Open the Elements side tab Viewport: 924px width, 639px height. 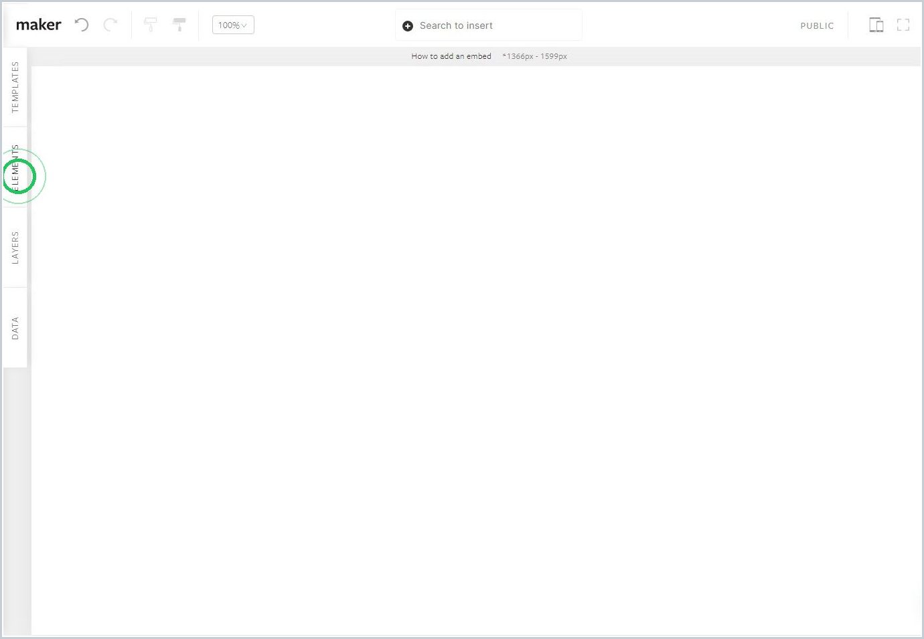[x=15, y=167]
